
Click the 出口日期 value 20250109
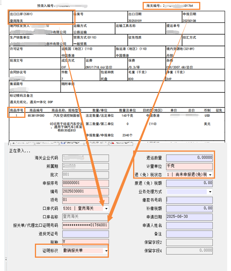[135, 21]
